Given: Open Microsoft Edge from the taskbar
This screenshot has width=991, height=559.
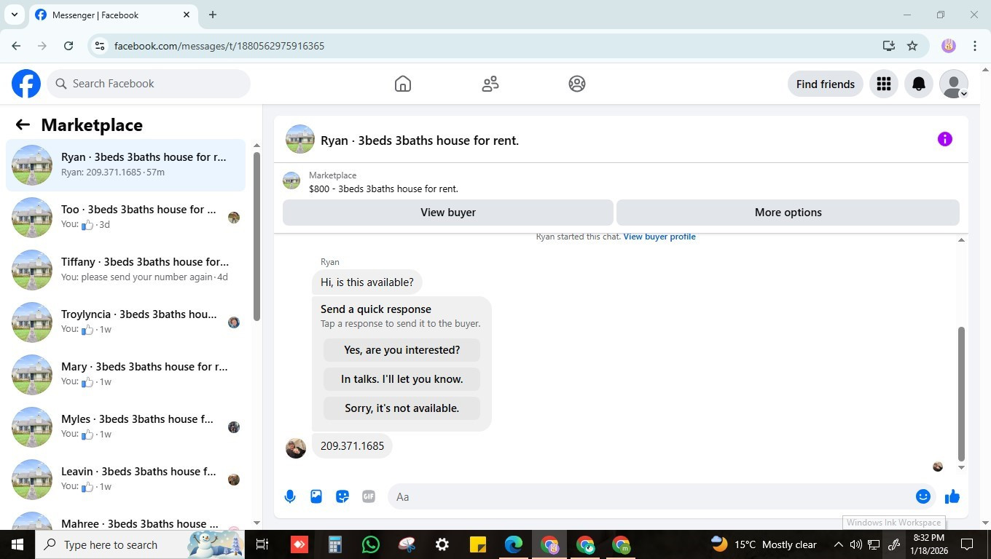Looking at the screenshot, I should [x=514, y=544].
